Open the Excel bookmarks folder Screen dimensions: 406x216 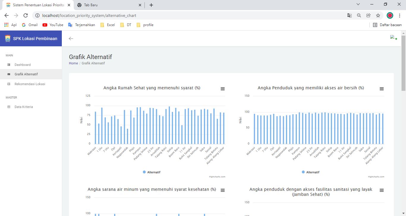tap(108, 25)
